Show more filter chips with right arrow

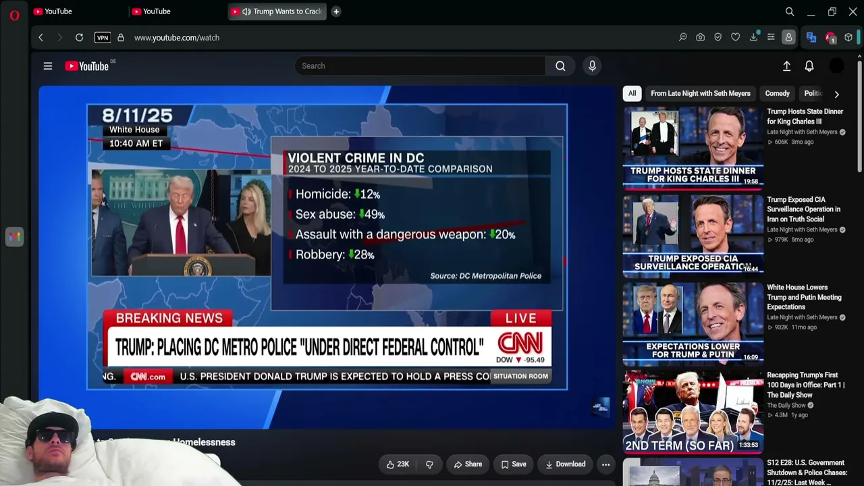click(837, 94)
